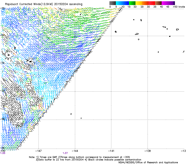This screenshot has width=186, height=164.
Task: Click the '-22' latitude axis label
Action: tap(3, 35)
